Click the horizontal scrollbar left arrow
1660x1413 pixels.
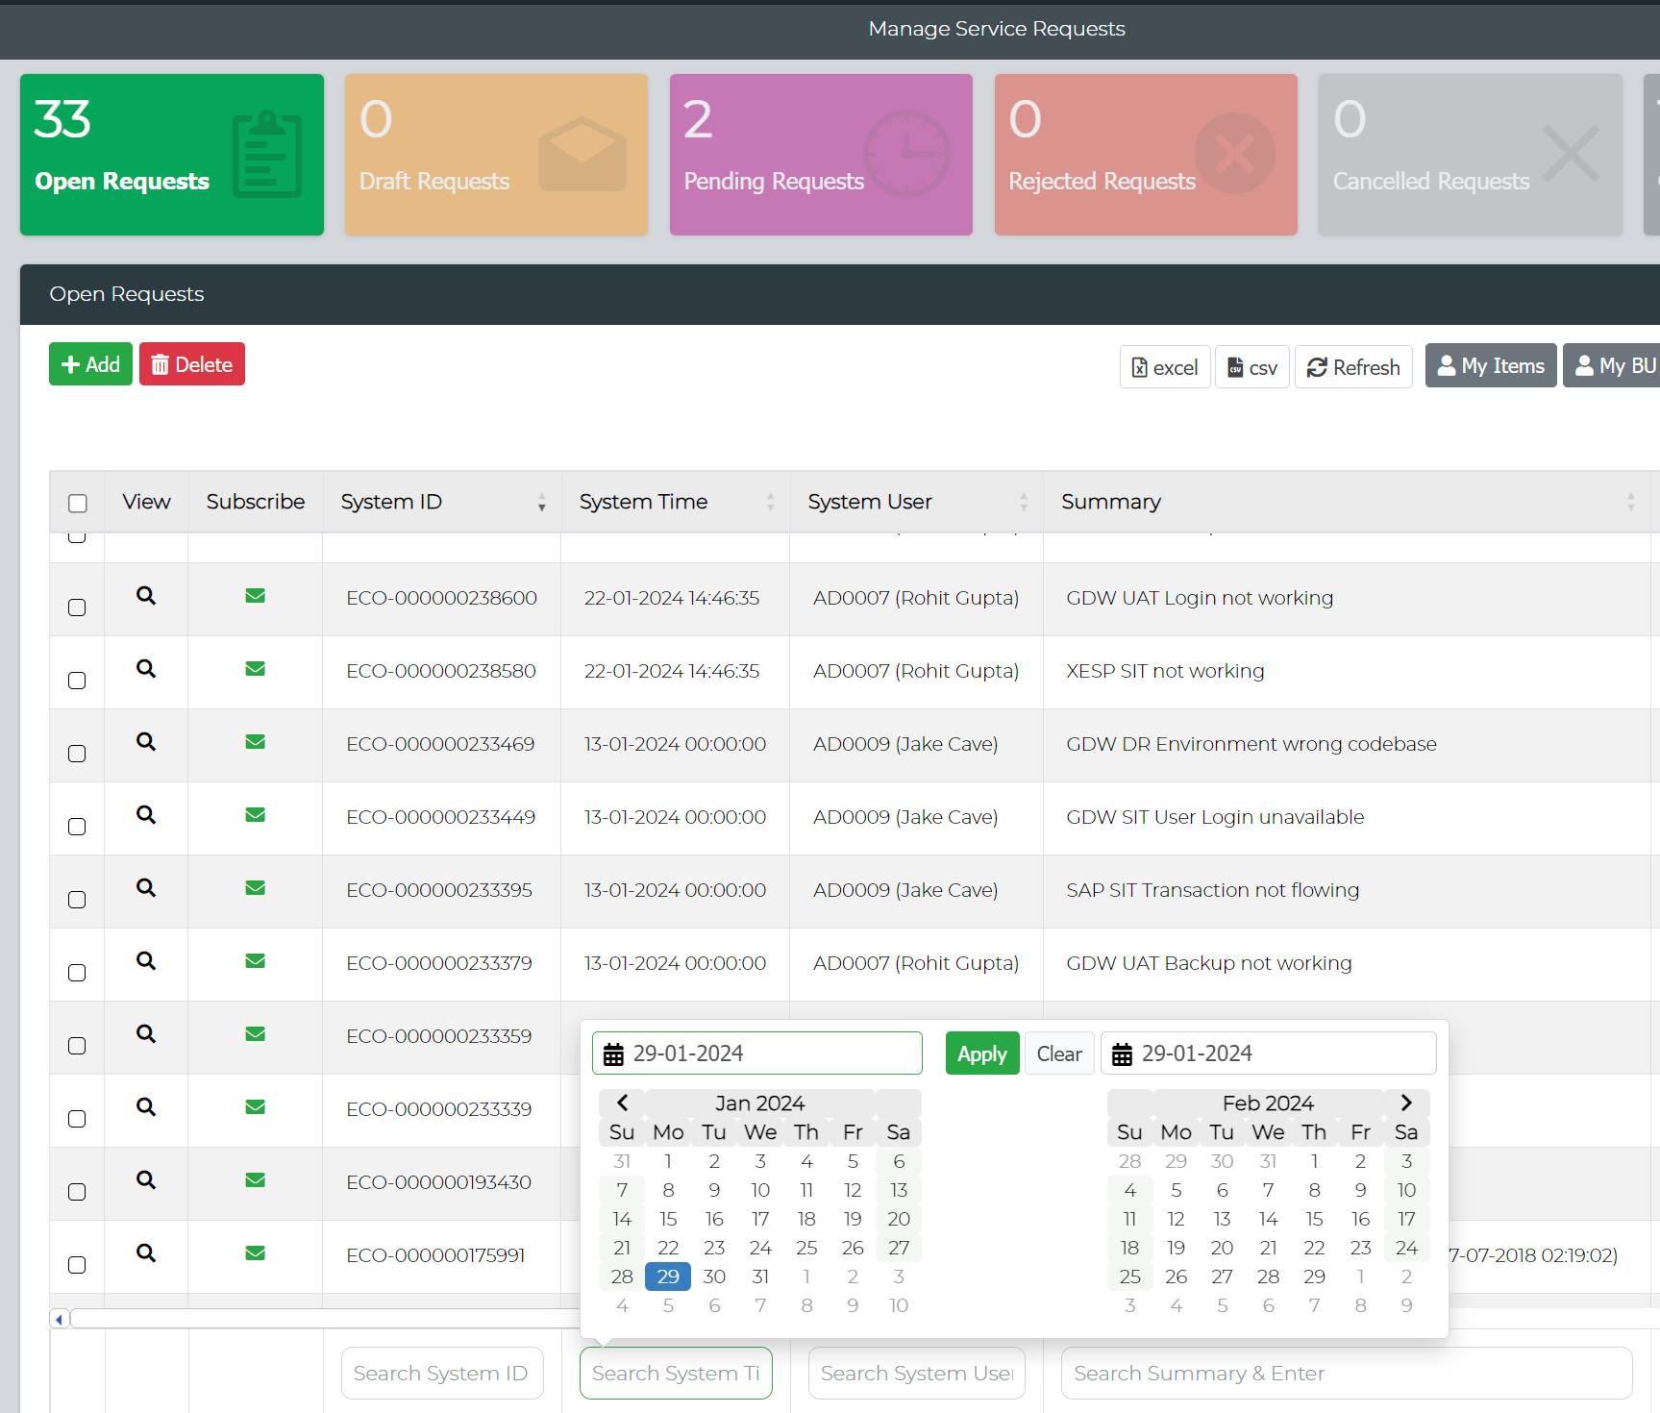point(60,1319)
